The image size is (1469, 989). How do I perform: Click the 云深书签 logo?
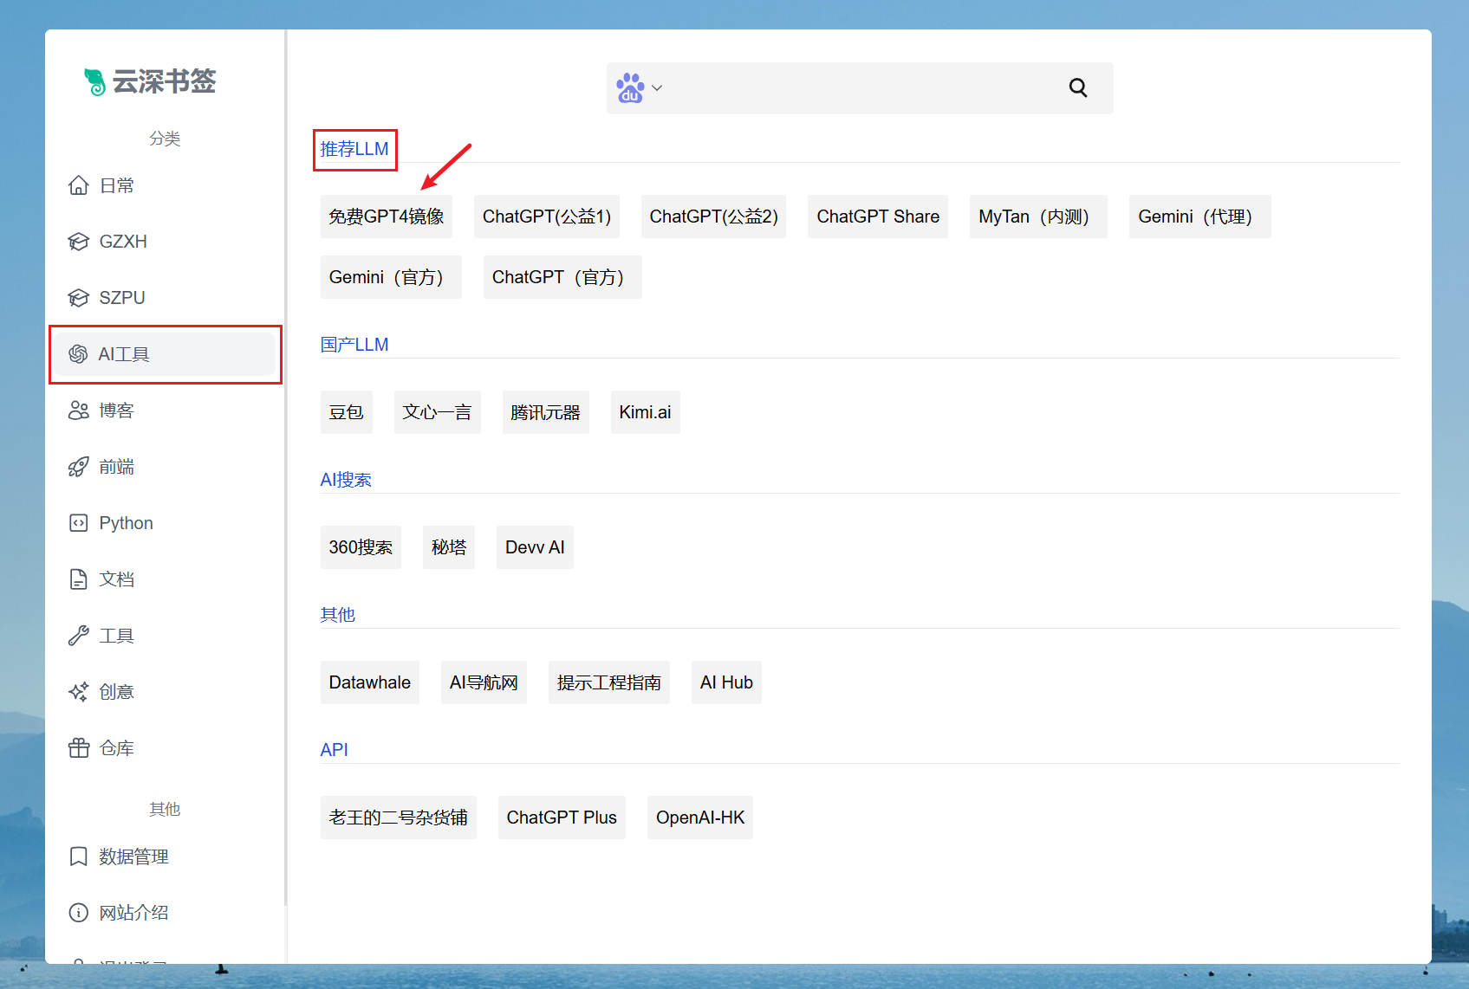[x=149, y=81]
